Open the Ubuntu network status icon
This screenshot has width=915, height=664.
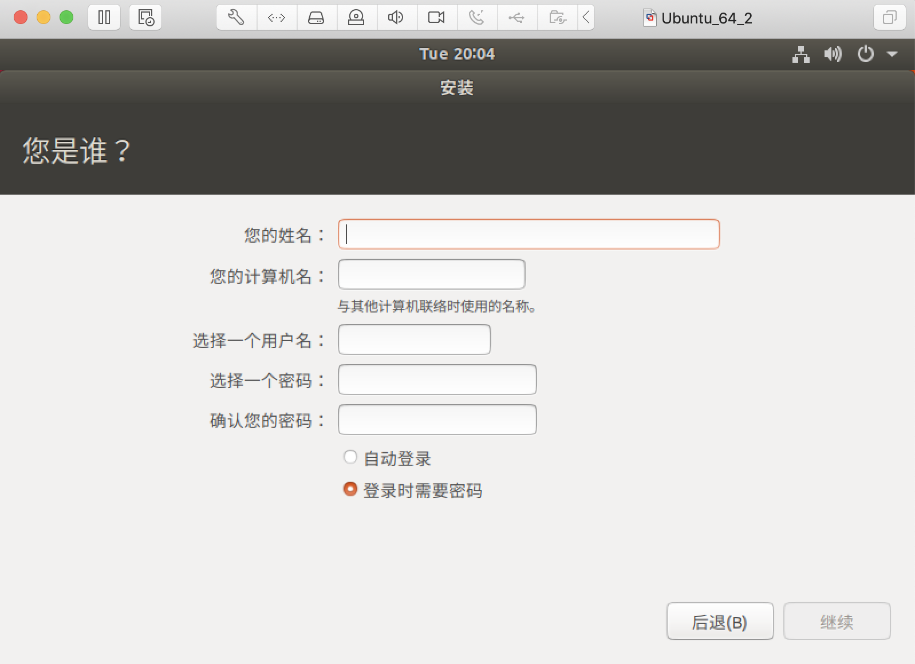(x=800, y=54)
